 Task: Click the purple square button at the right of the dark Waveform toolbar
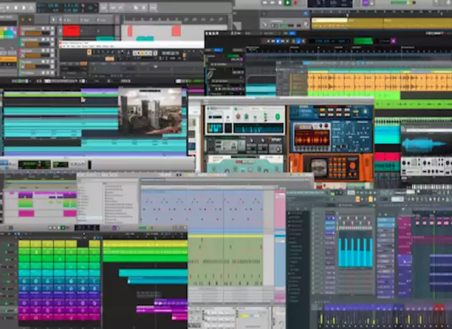[393, 41]
